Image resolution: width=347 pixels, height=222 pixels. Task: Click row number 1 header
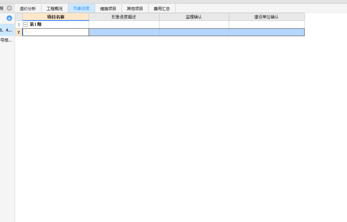19,24
